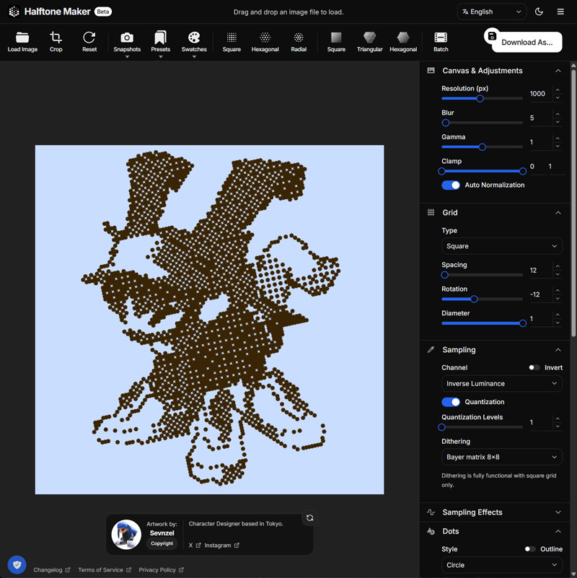Open the Swatches palette menu
The width and height of the screenshot is (577, 578).
point(194,38)
